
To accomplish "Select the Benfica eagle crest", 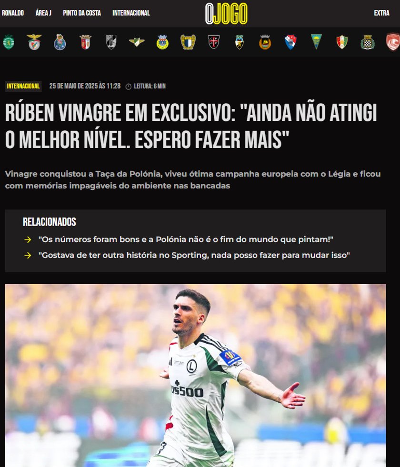I will pyautogui.click(x=34, y=42).
